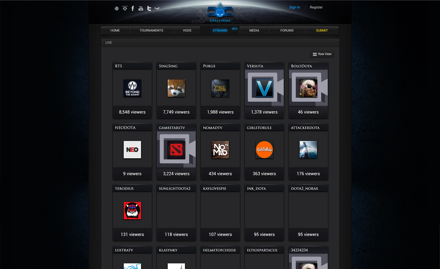Open the Media menu
The image size is (440, 269).
pyautogui.click(x=254, y=30)
